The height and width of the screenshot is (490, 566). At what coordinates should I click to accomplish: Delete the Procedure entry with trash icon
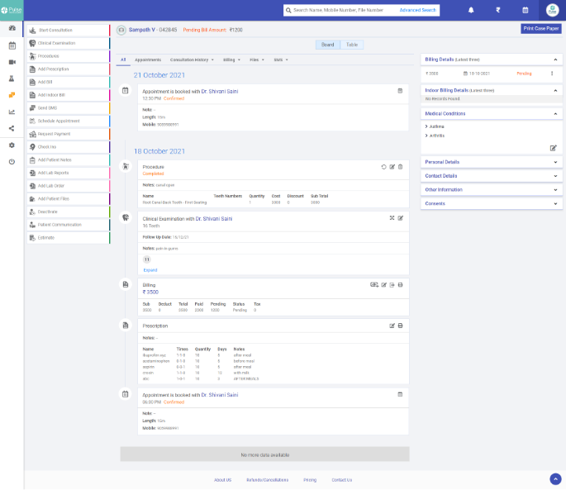(401, 167)
